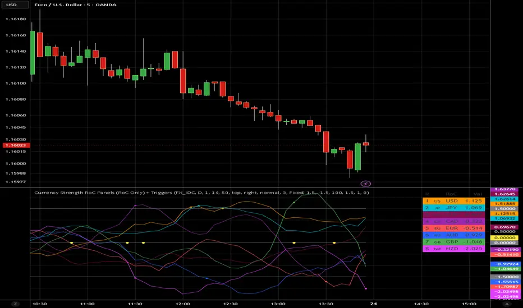Click the 1.16080 price axis label
This screenshot has height=308, width=523.
click(16, 99)
